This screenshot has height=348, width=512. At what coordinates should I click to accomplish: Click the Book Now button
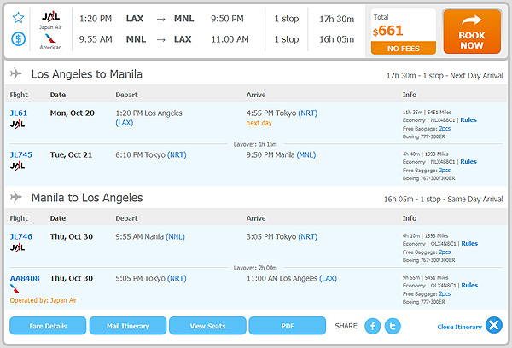(472, 32)
